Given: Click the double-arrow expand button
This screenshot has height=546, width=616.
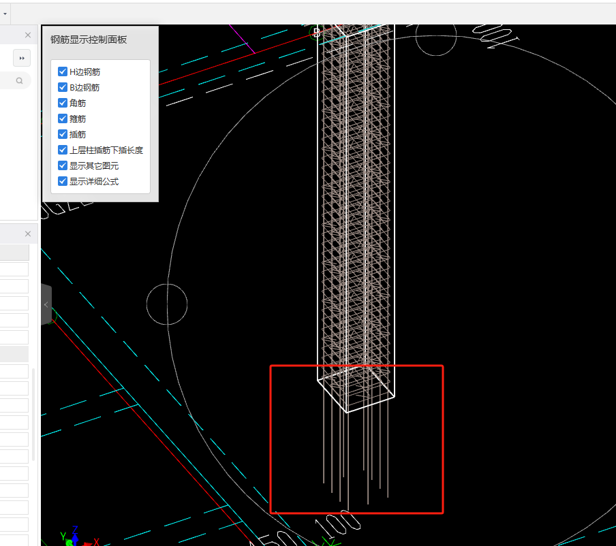Looking at the screenshot, I should click(22, 58).
